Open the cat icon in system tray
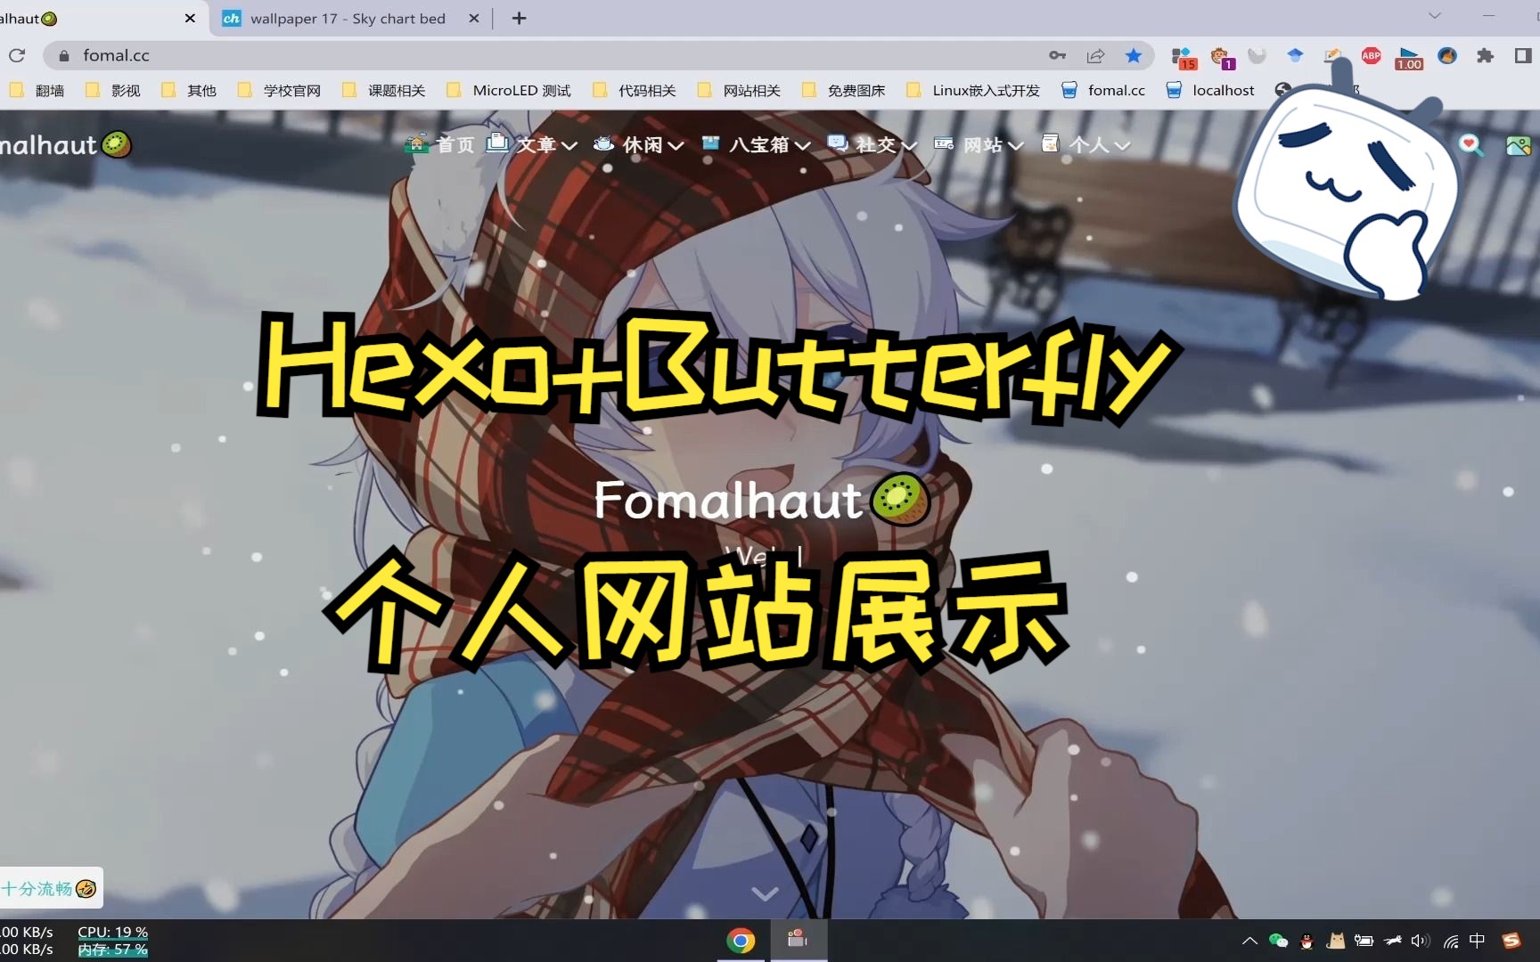 (x=1335, y=941)
